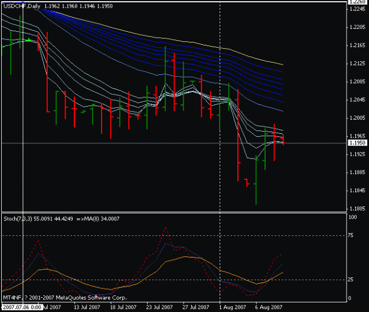This screenshot has height=312, width=369.
Task: Click the Stoch(7,3,3) indicator label
Action: tap(18, 219)
